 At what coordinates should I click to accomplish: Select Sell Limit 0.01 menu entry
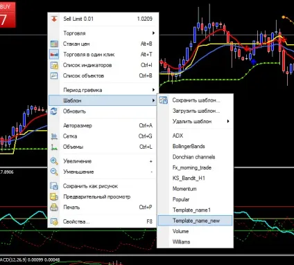coord(103,19)
